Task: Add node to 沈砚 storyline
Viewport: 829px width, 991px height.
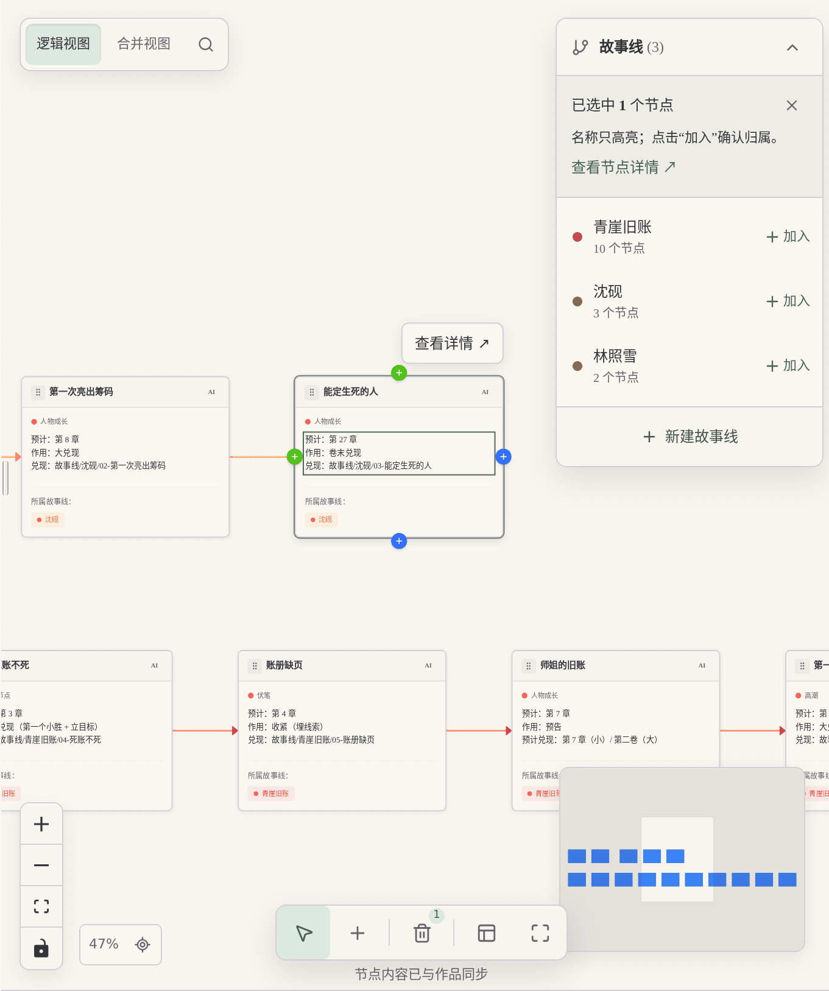Action: pos(788,301)
